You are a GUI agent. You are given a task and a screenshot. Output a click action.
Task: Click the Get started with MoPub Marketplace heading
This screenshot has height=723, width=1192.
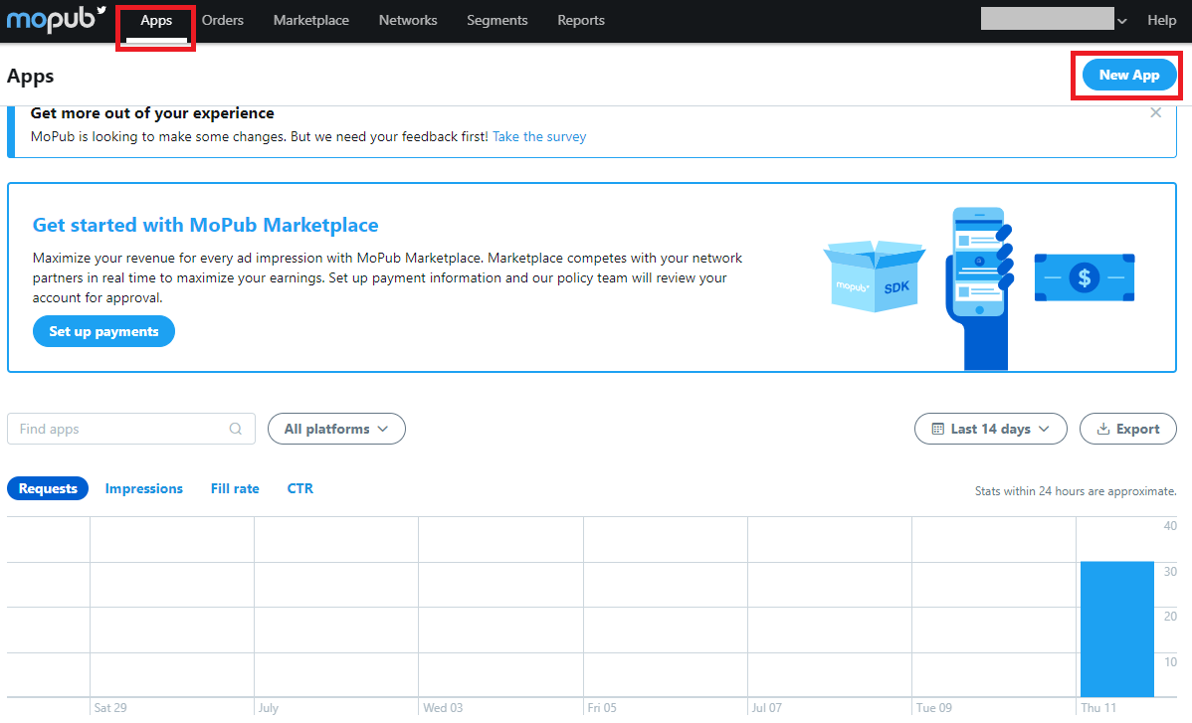tap(205, 225)
